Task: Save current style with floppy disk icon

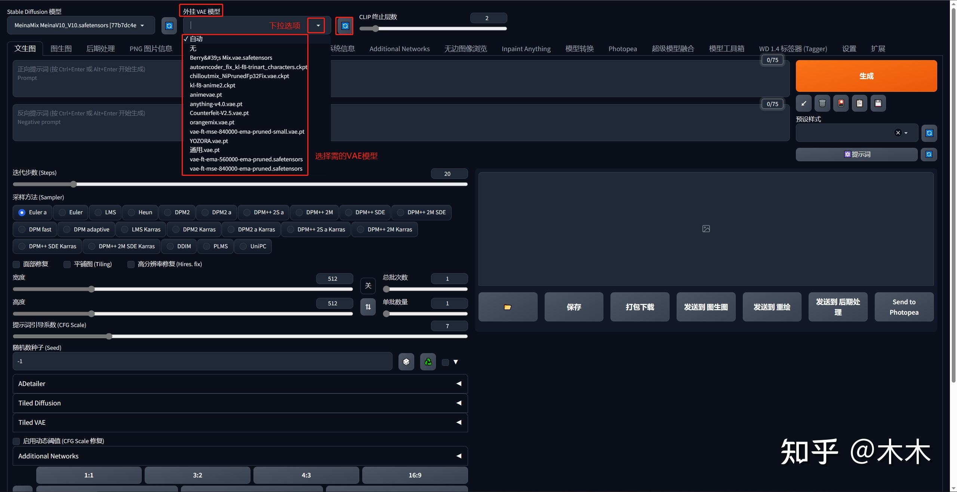Action: pos(878,103)
